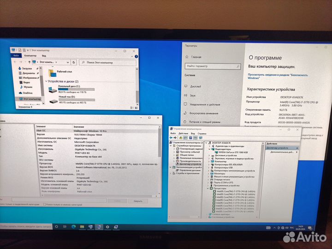
Task: Click the File Explorer search box
Action: (x=107, y=63)
